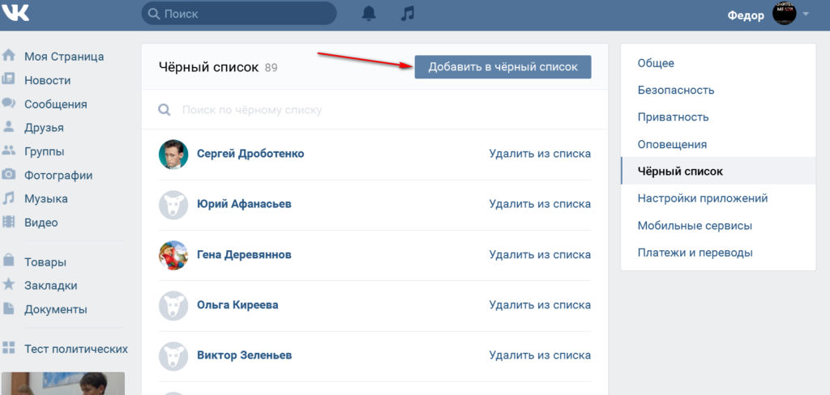The height and width of the screenshot is (395, 830).
Task: Click the star icon beside Закладки
Action: [x=8, y=284]
